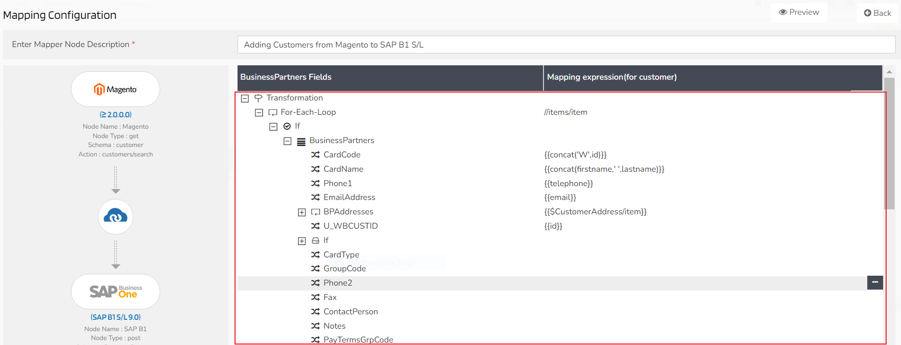Click the SAP Business One logo node

[116, 292]
